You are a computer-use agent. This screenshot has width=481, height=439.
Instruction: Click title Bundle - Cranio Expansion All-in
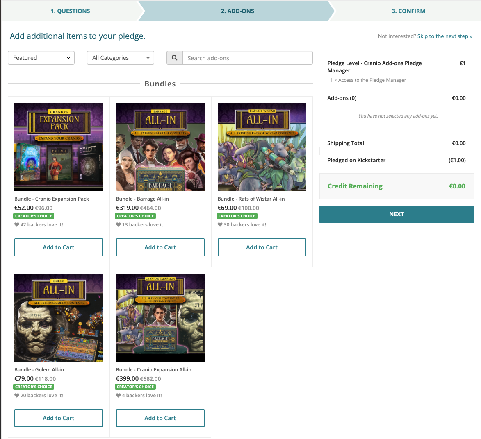154,370
